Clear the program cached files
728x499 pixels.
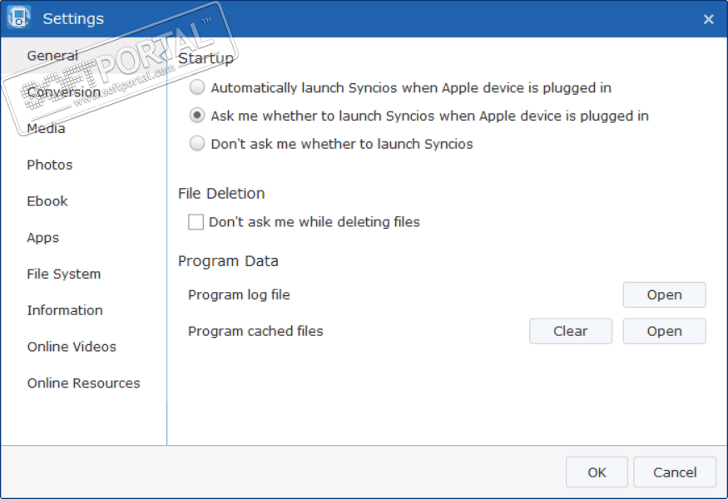(x=570, y=331)
